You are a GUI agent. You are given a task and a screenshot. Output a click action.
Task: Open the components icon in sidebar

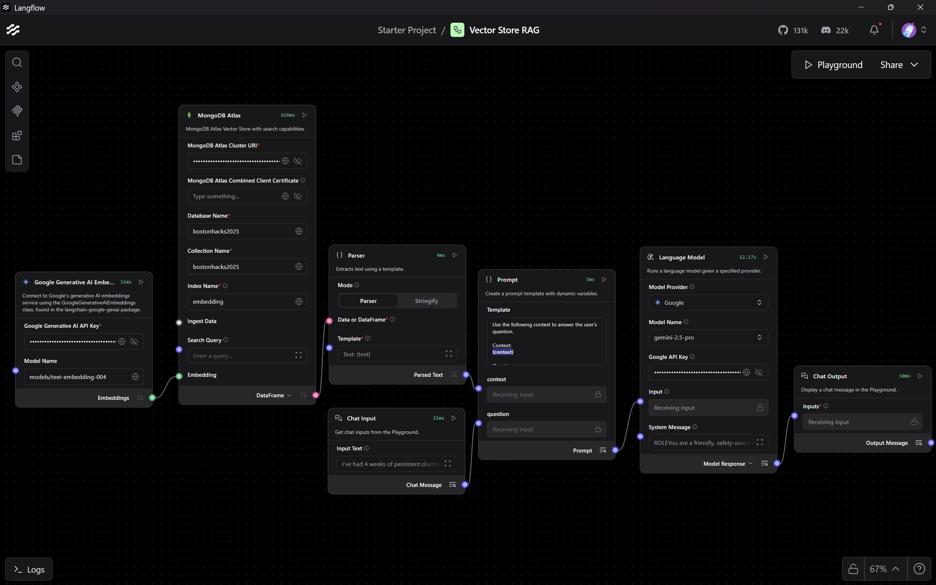(x=16, y=87)
